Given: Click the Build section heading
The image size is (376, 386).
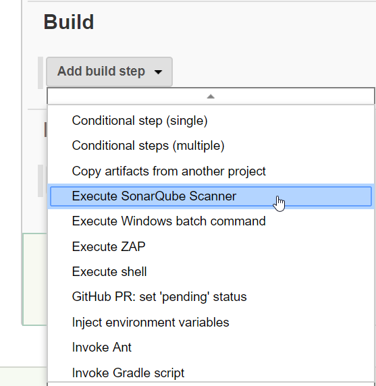Looking at the screenshot, I should tap(69, 22).
